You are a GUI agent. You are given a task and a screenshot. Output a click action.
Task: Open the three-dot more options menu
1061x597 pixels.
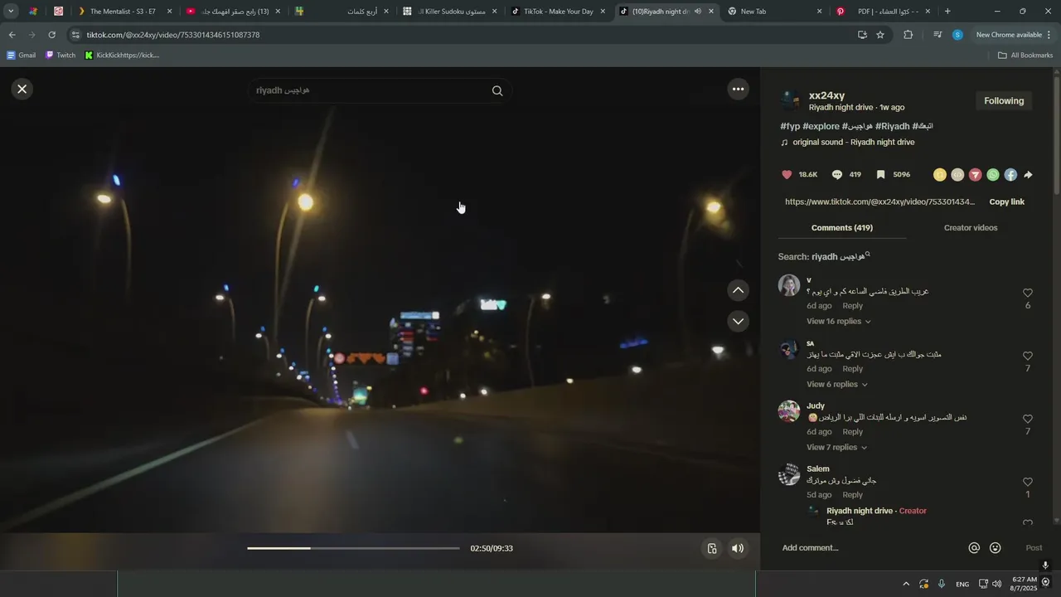738,89
